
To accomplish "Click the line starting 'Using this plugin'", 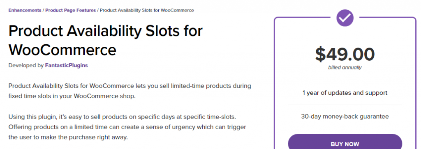I will [x=122, y=117].
